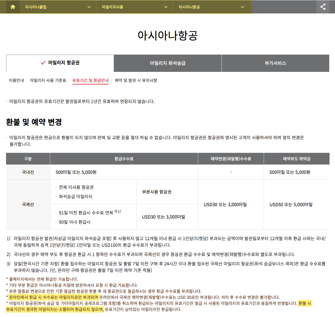Open the 아시아나클럽 breadcrumb menu
This screenshot has width=335, height=317.
click(x=58, y=7)
